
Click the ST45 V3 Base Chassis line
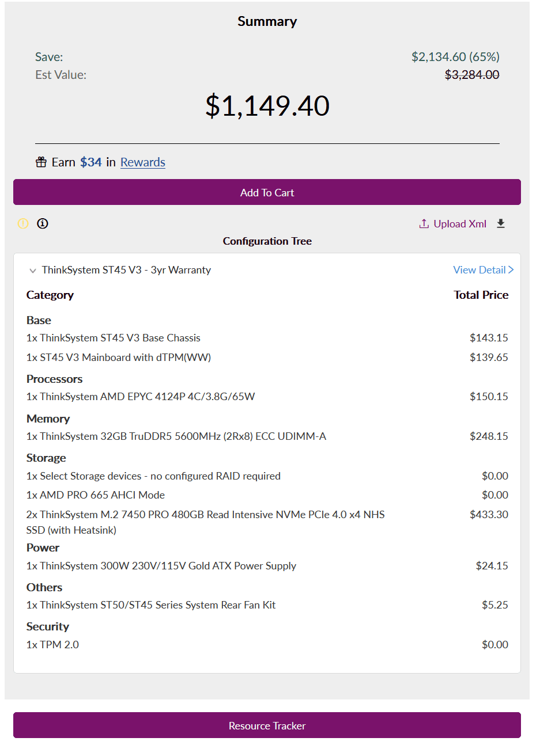click(114, 338)
